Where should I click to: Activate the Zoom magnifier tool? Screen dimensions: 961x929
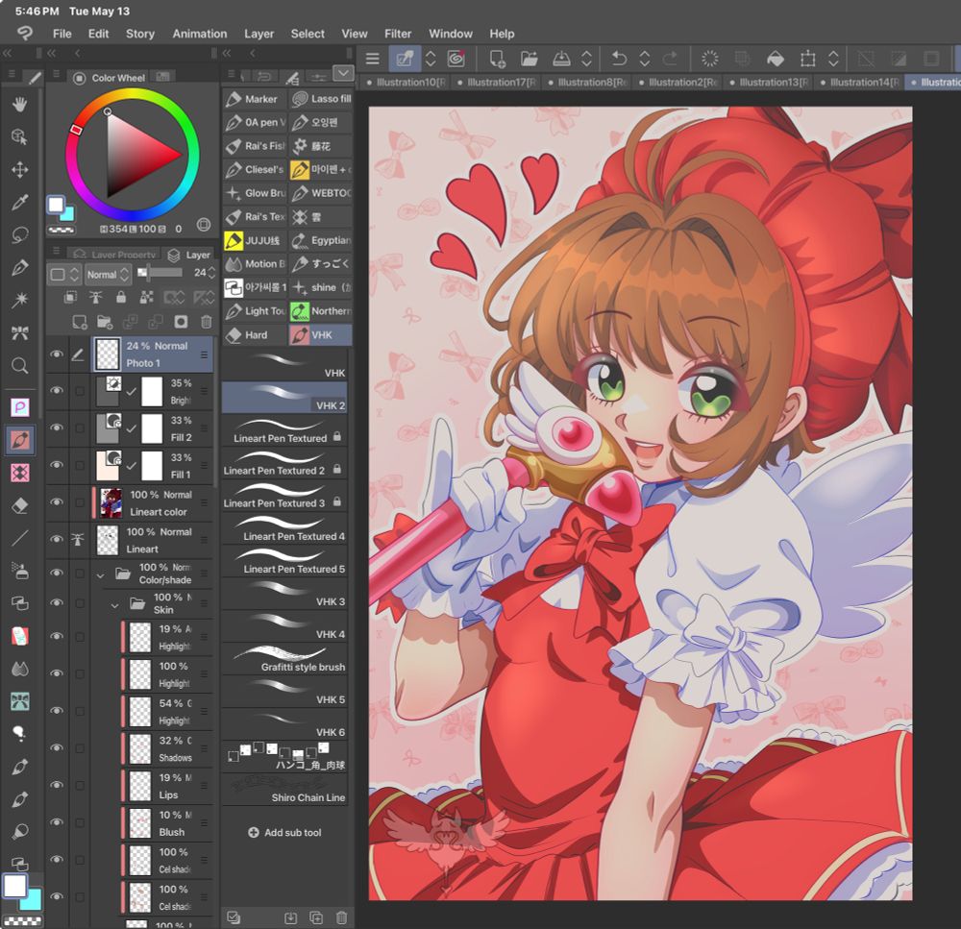point(19,366)
